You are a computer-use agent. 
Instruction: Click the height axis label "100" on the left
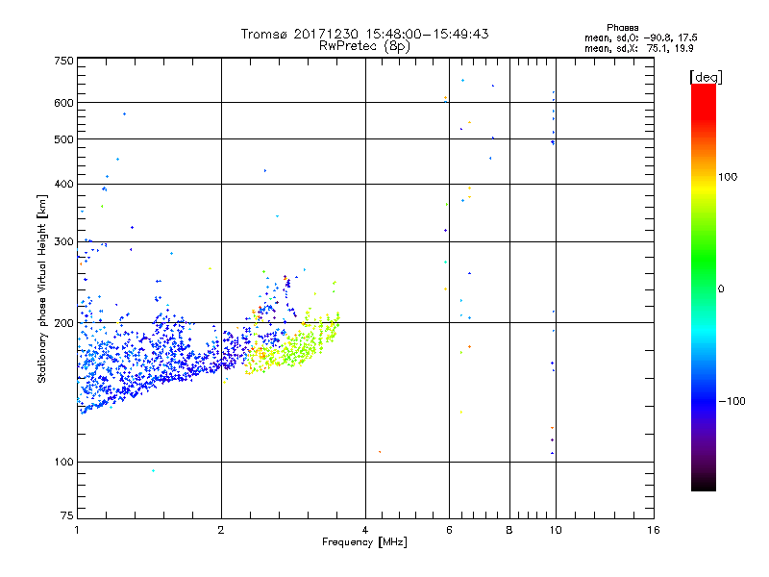pos(63,462)
